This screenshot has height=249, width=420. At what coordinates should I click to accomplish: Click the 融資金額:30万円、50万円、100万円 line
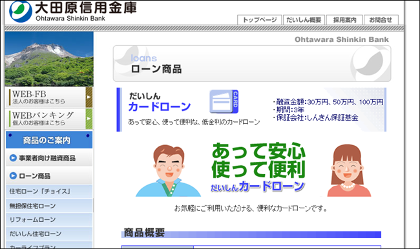328,102
